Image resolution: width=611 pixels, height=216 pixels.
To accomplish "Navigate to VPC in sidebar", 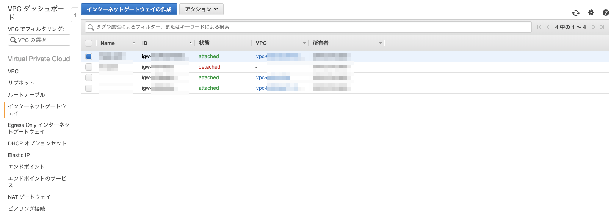I will click(x=13, y=71).
